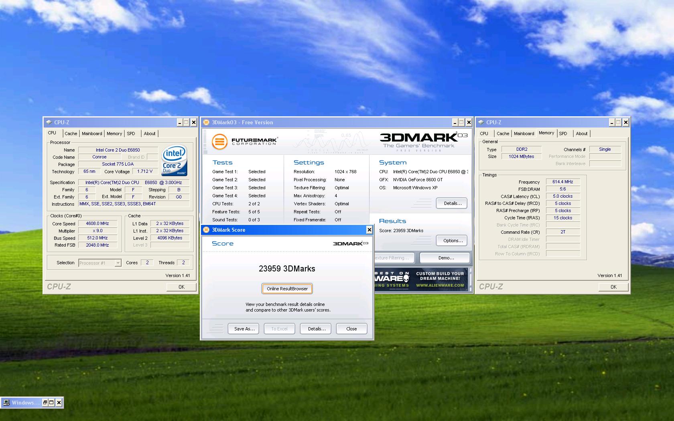Maximize the minimized Windows taskbar window
This screenshot has width=674, height=421.
[52, 403]
